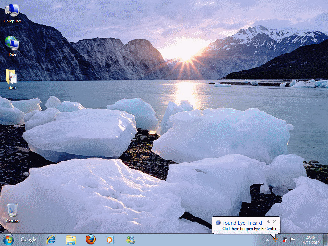Open the Cestino recycle bin
This screenshot has width=328, height=246.
(12, 210)
